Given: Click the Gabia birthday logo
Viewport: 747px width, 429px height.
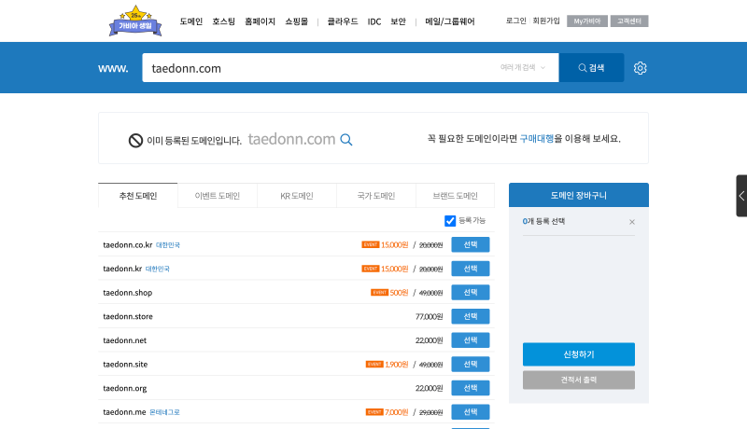Looking at the screenshot, I should (x=135, y=21).
